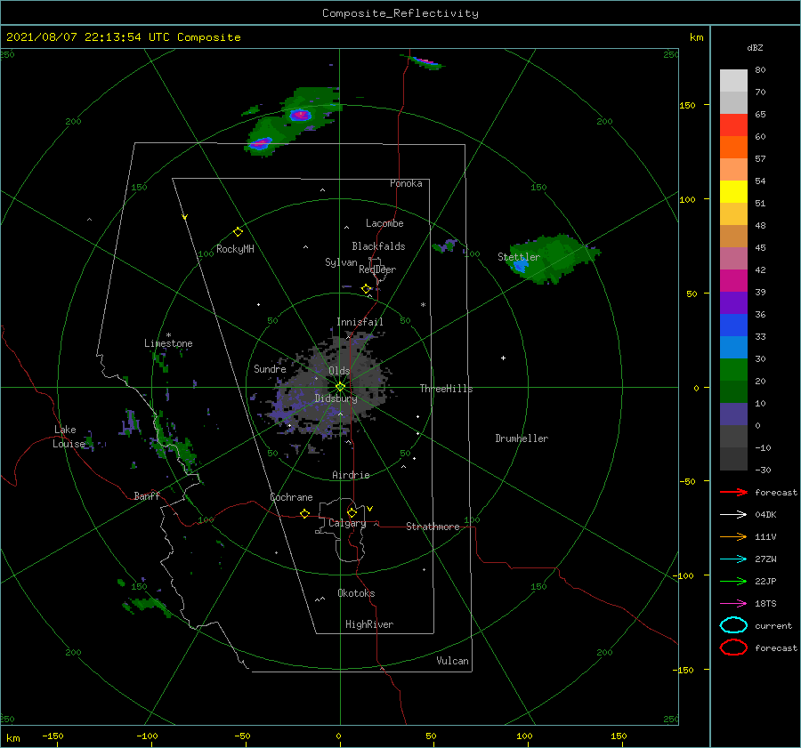The height and width of the screenshot is (748, 801).
Task: Click the 2021/08/07 22:13:54 UTC timestamp
Action: (123, 37)
